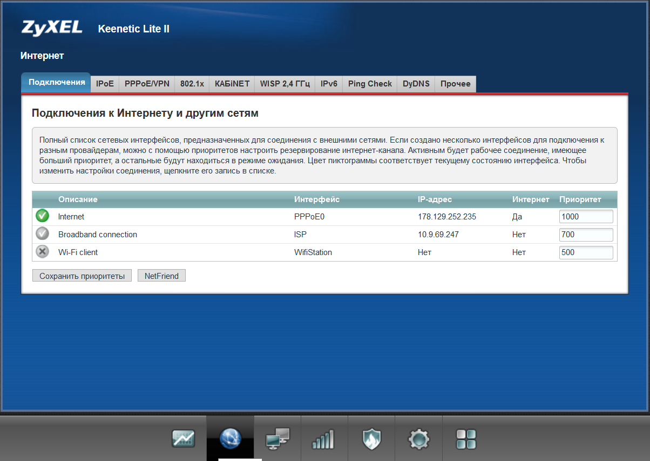The image size is (650, 461).
Task: Click the Приоритет column header
Action: (580, 199)
